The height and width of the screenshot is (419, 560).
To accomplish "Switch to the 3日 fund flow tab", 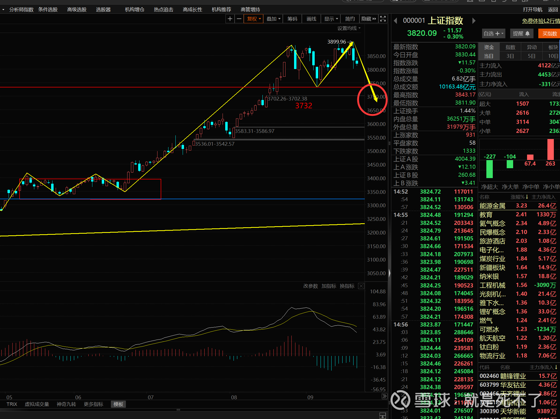I will click(510, 56).
